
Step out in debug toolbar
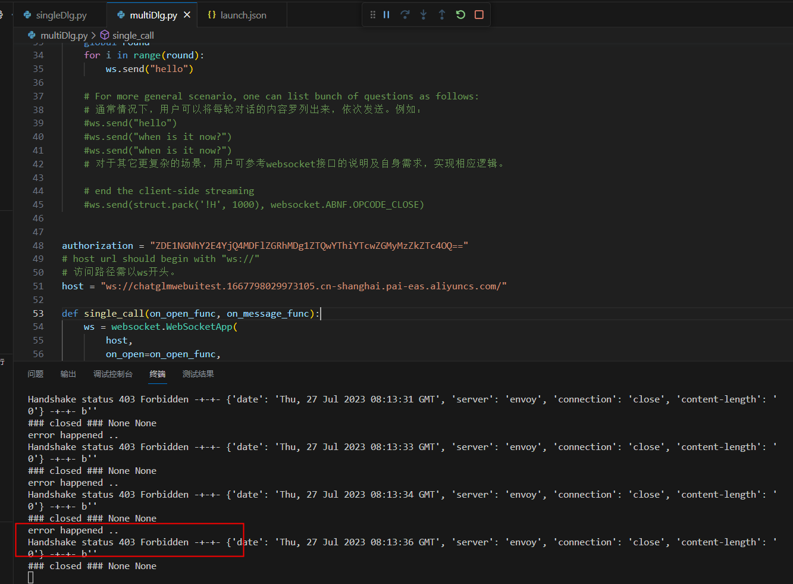[442, 15]
